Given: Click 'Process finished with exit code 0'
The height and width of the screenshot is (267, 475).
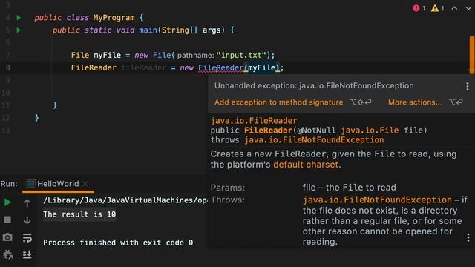Looking at the screenshot, I should (x=118, y=243).
